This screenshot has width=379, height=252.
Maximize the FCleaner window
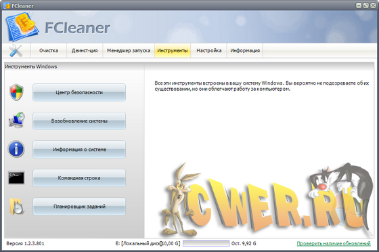(x=366, y=5)
